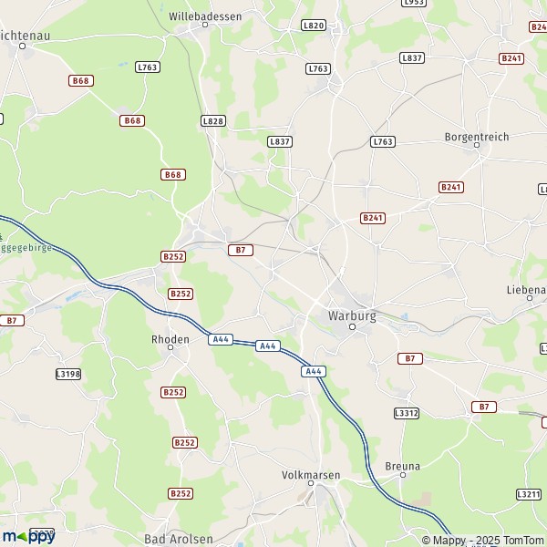The height and width of the screenshot is (547, 547).
Task: Click the Volkmarsen town marker
Action: click(311, 483)
